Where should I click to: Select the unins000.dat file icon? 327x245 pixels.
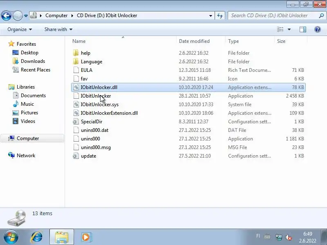(x=76, y=130)
